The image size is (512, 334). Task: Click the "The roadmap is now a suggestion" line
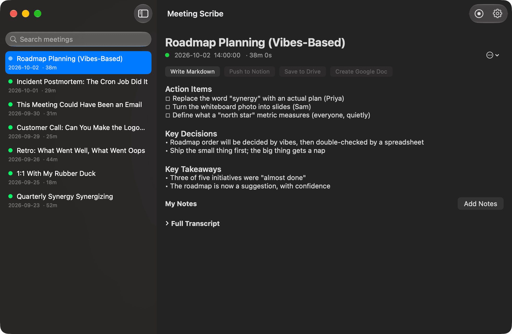(x=250, y=186)
